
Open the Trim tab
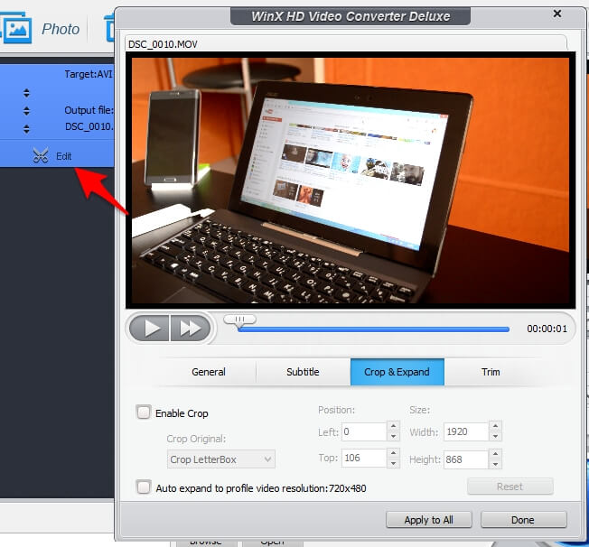[x=491, y=372]
